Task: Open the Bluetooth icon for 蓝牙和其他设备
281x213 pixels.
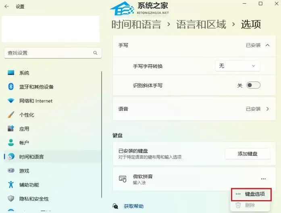Action: point(11,87)
